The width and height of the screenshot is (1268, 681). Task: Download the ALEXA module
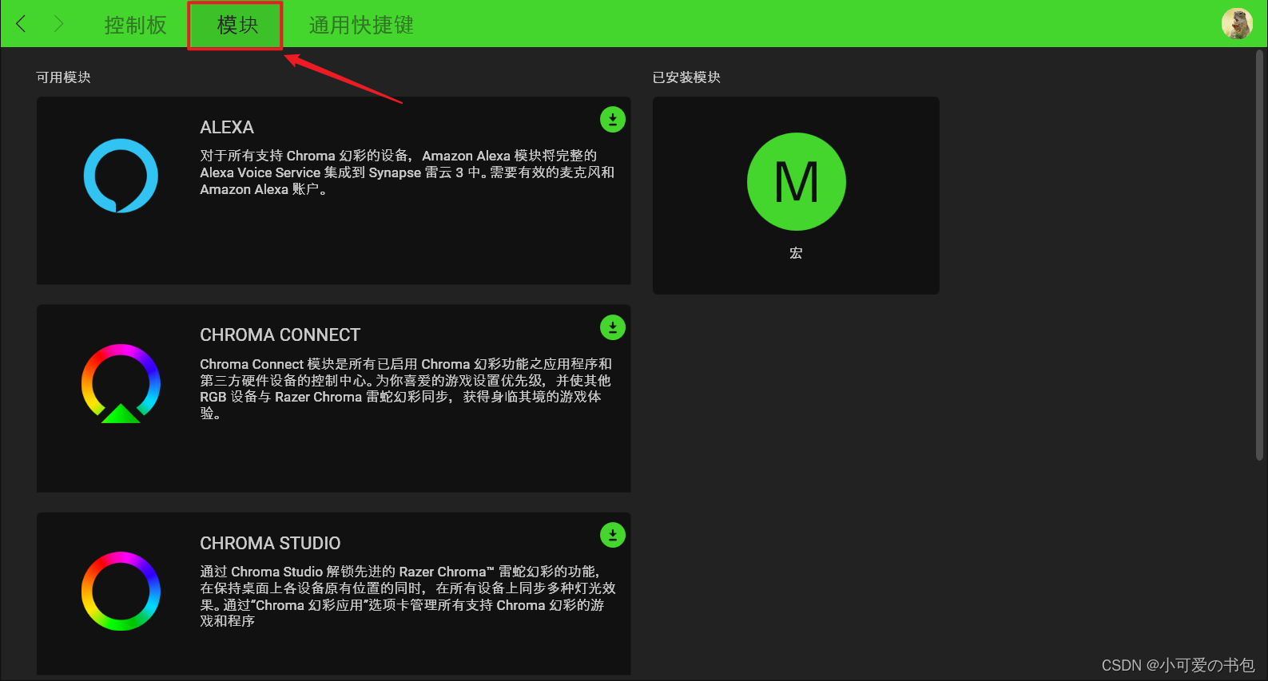point(613,120)
